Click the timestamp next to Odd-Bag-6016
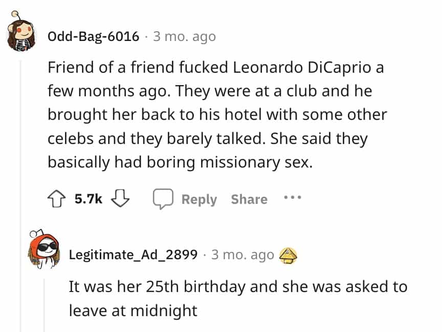This screenshot has width=442, height=332. (x=184, y=36)
